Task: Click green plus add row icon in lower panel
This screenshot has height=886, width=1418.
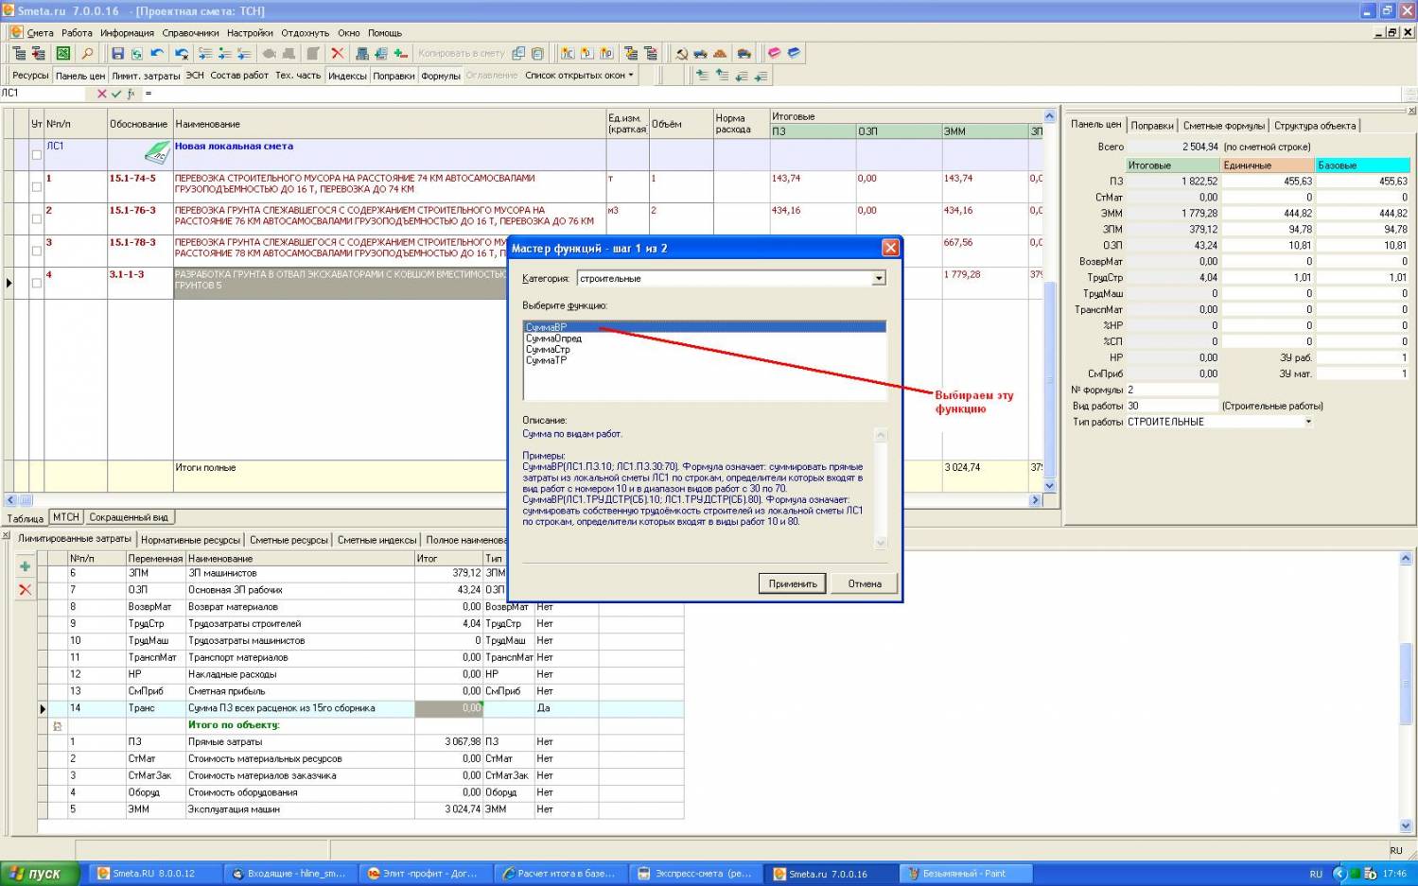Action: coord(26,566)
